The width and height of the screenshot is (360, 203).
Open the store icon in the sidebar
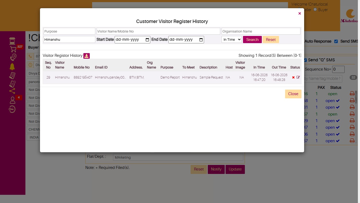pos(12,41)
